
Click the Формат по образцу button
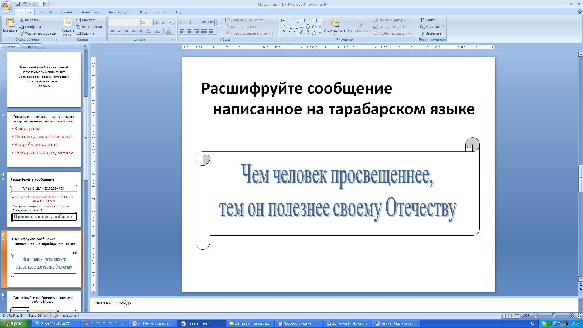click(x=38, y=33)
